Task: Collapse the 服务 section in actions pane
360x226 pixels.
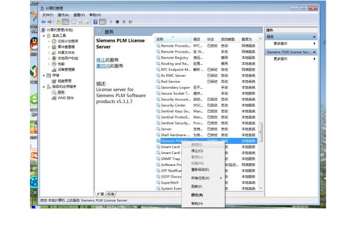Action: (x=314, y=37)
